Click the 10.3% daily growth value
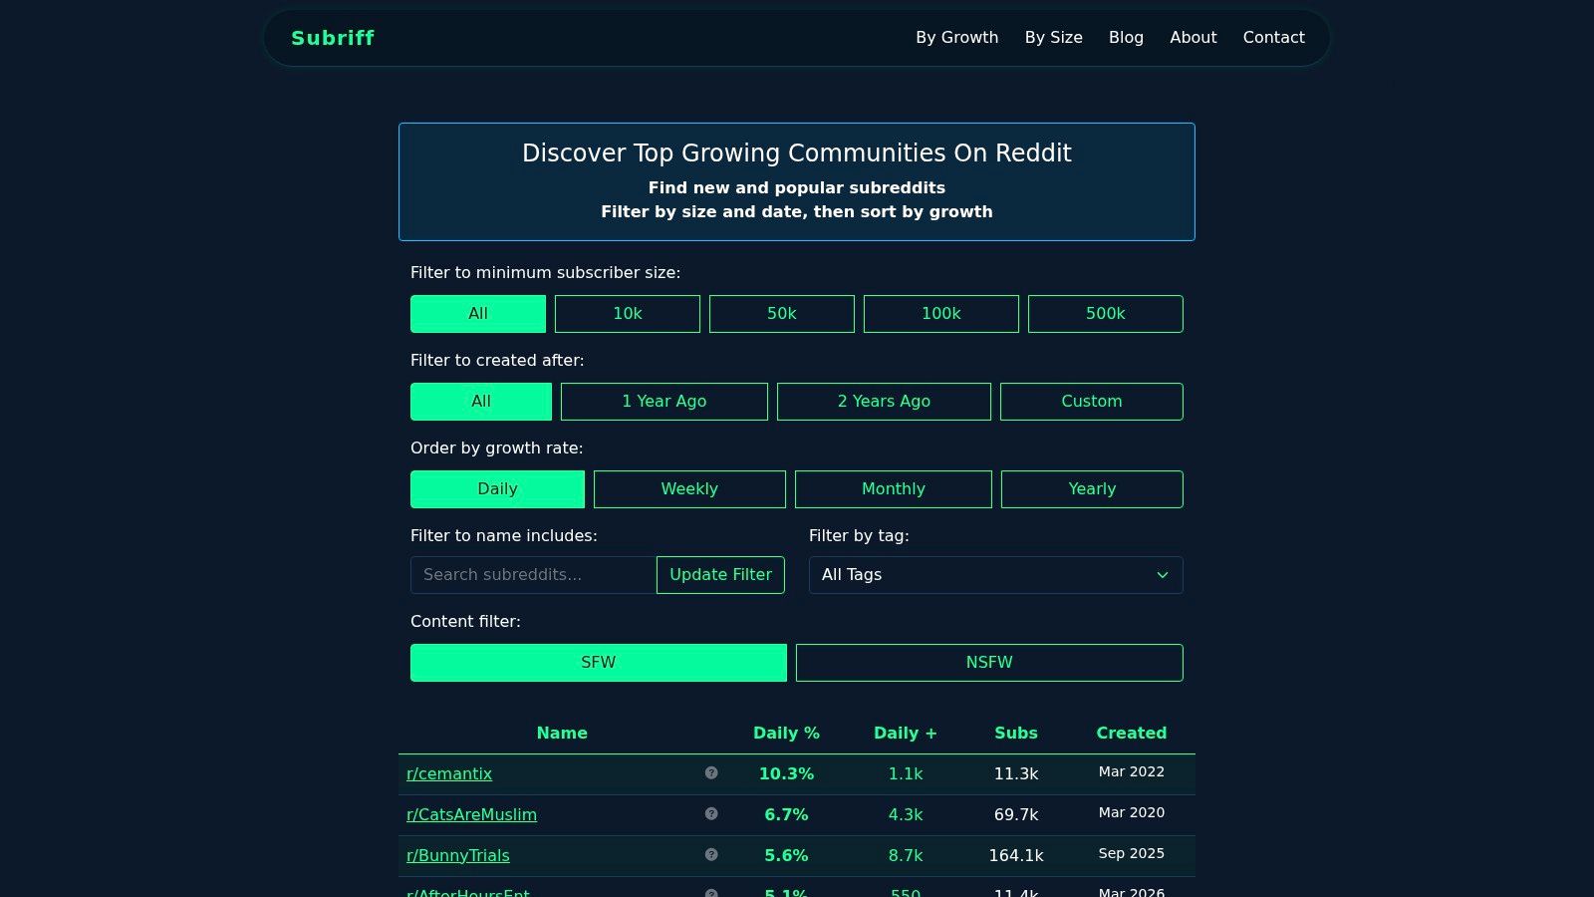 786,773
